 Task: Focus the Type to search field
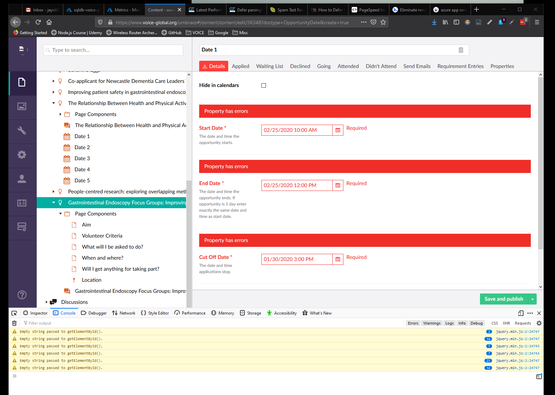113,50
